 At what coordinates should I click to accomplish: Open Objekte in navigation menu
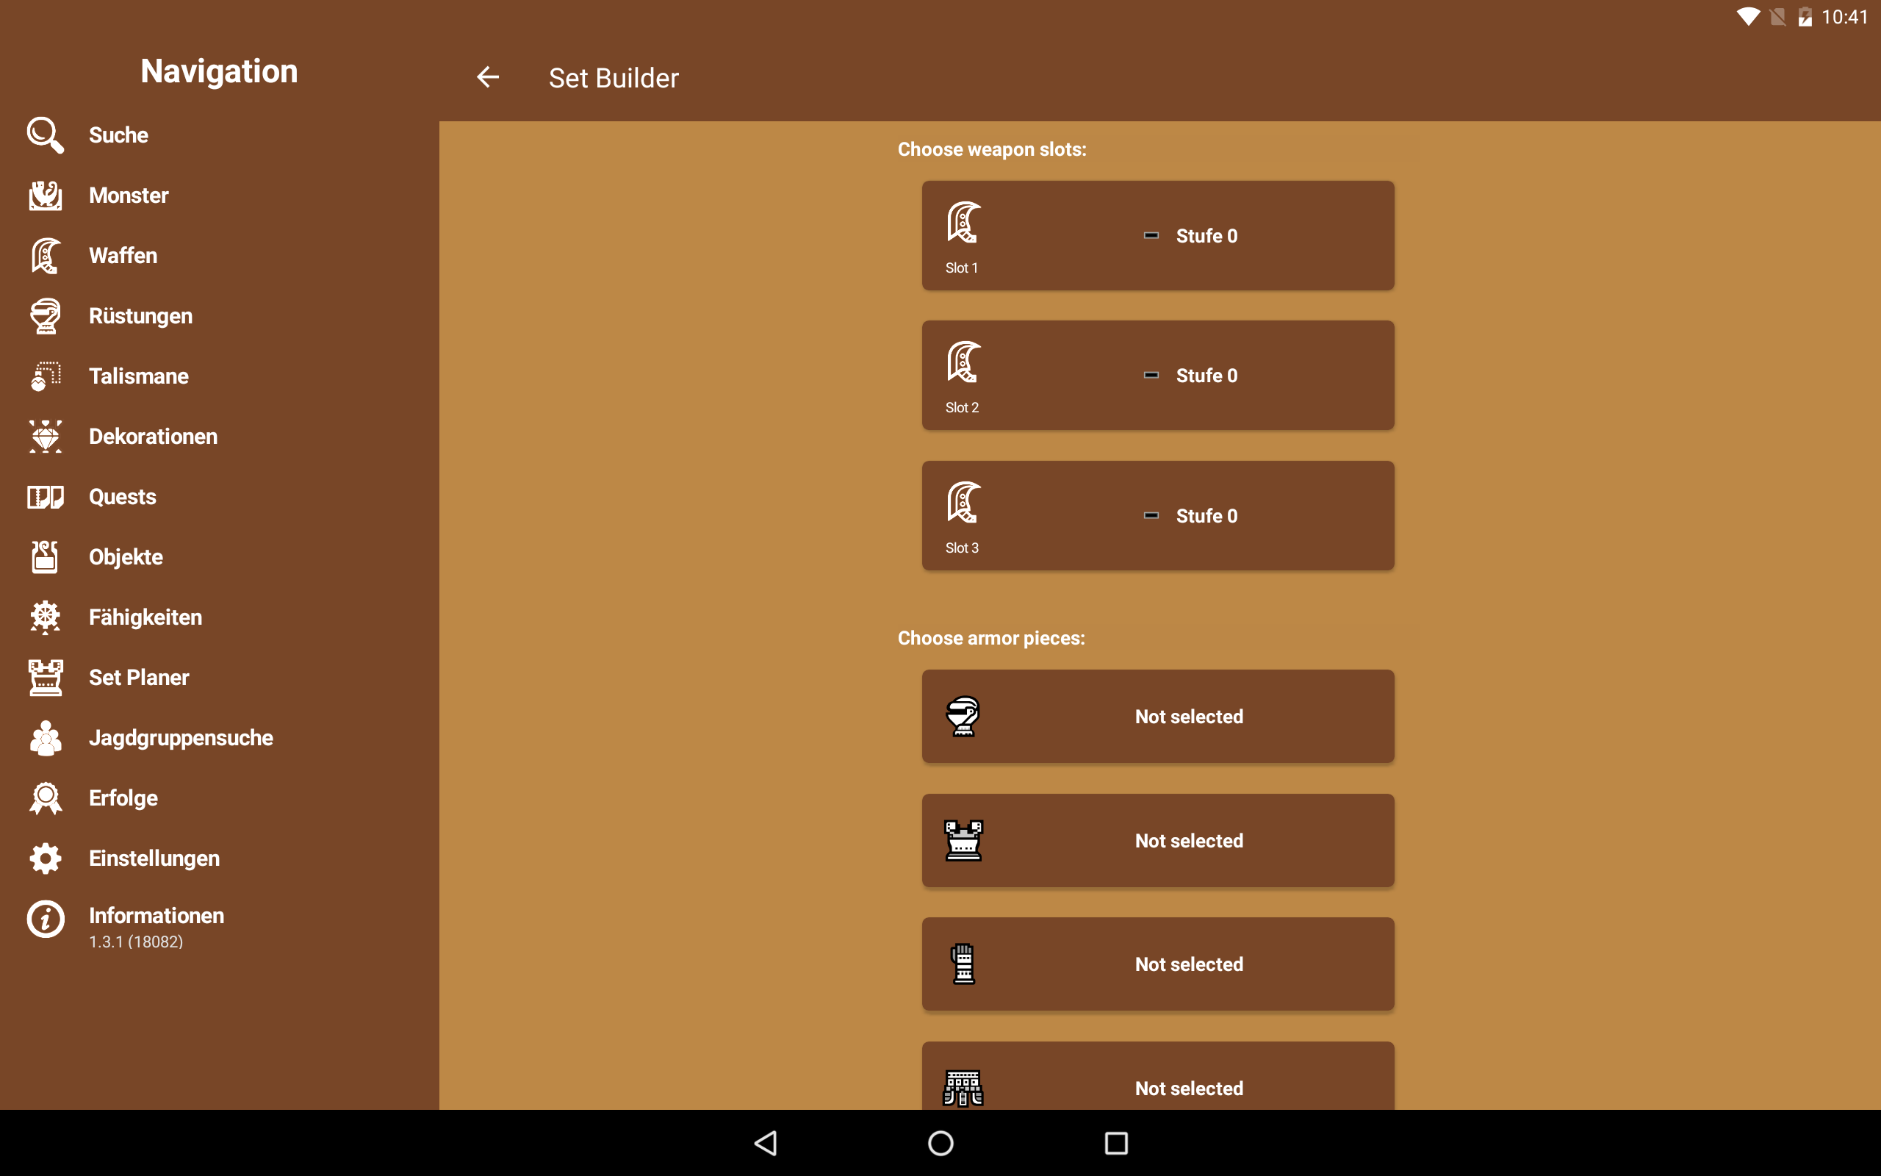click(x=126, y=557)
